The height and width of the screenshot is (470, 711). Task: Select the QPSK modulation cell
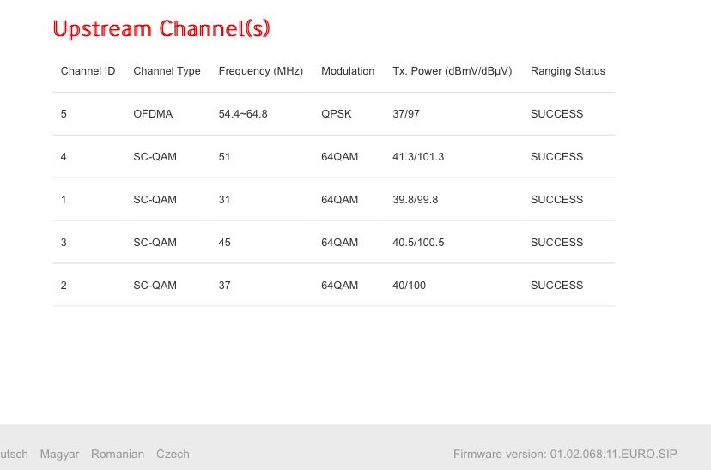click(337, 114)
